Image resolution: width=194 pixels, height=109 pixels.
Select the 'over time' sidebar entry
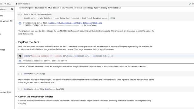click(x=5, y=92)
